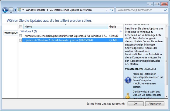Click the Back navigation arrow

5,10
